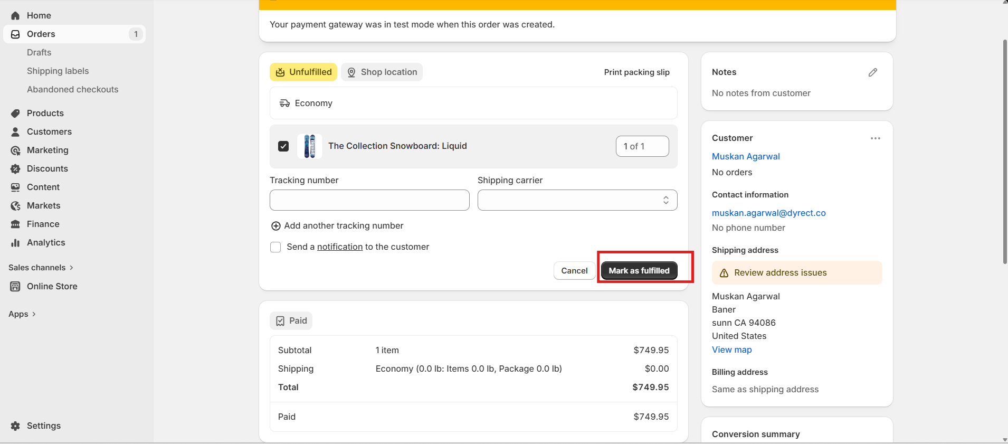Expand the Sales channels section
The height and width of the screenshot is (444, 1008).
click(x=41, y=268)
